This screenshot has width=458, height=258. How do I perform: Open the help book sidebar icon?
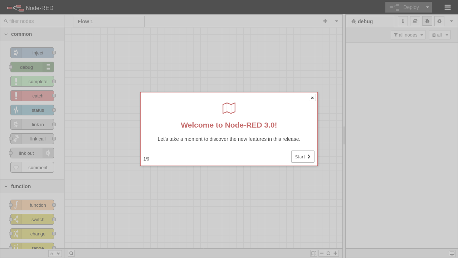(x=415, y=21)
